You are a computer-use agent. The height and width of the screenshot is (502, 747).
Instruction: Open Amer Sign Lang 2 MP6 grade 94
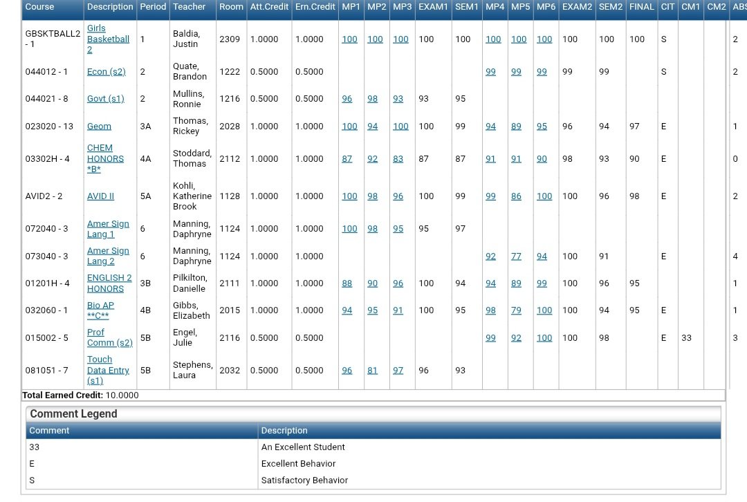coord(542,257)
